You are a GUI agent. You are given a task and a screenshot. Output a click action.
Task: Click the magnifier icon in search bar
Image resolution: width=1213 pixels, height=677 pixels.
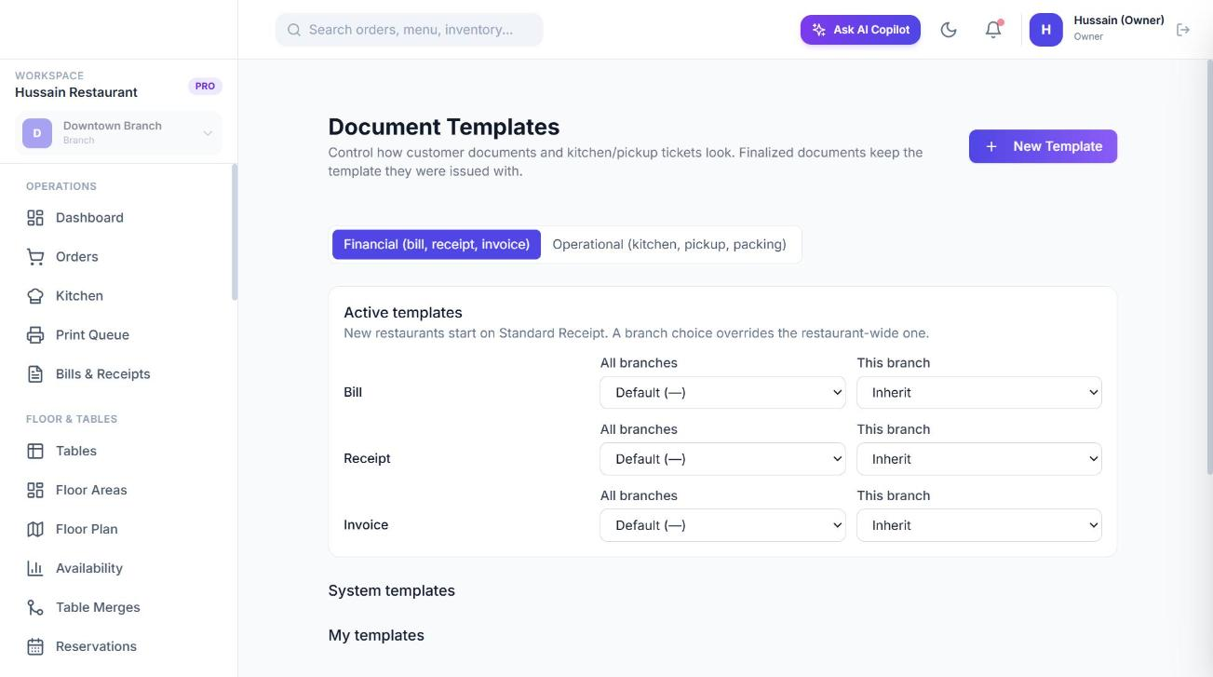click(x=294, y=30)
